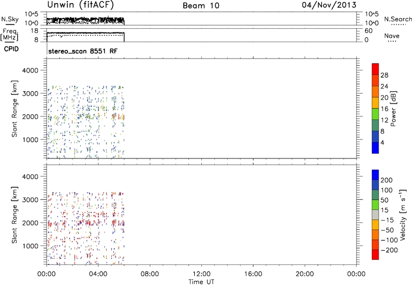Pick the top red segment of power color bar
412x285 pixels.
click(x=375, y=69)
